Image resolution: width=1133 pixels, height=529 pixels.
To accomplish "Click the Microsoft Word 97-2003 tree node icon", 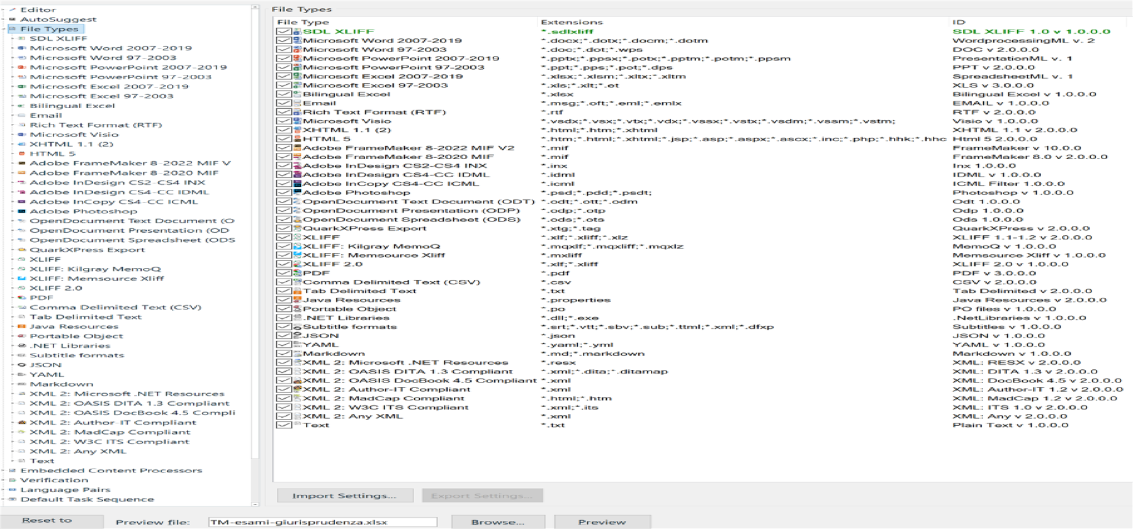I will point(22,58).
